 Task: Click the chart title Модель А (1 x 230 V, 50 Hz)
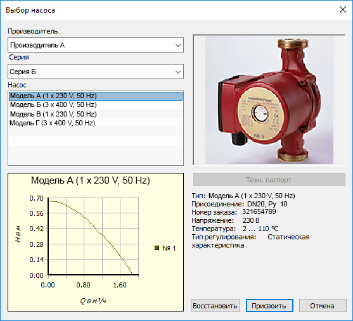[91, 180]
